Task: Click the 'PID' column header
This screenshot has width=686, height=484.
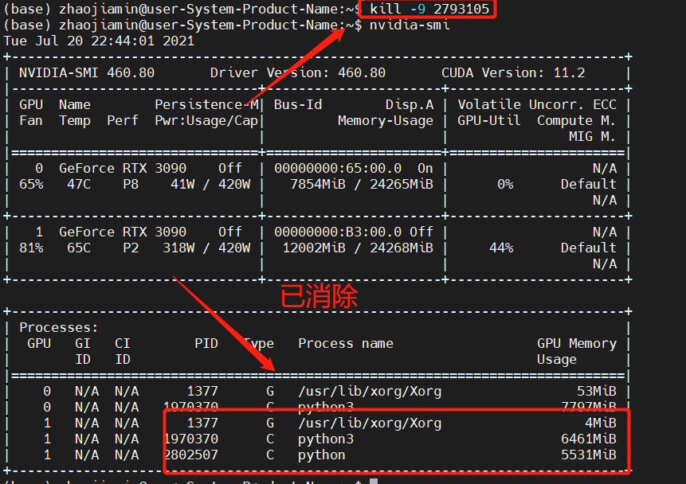Action: (206, 343)
